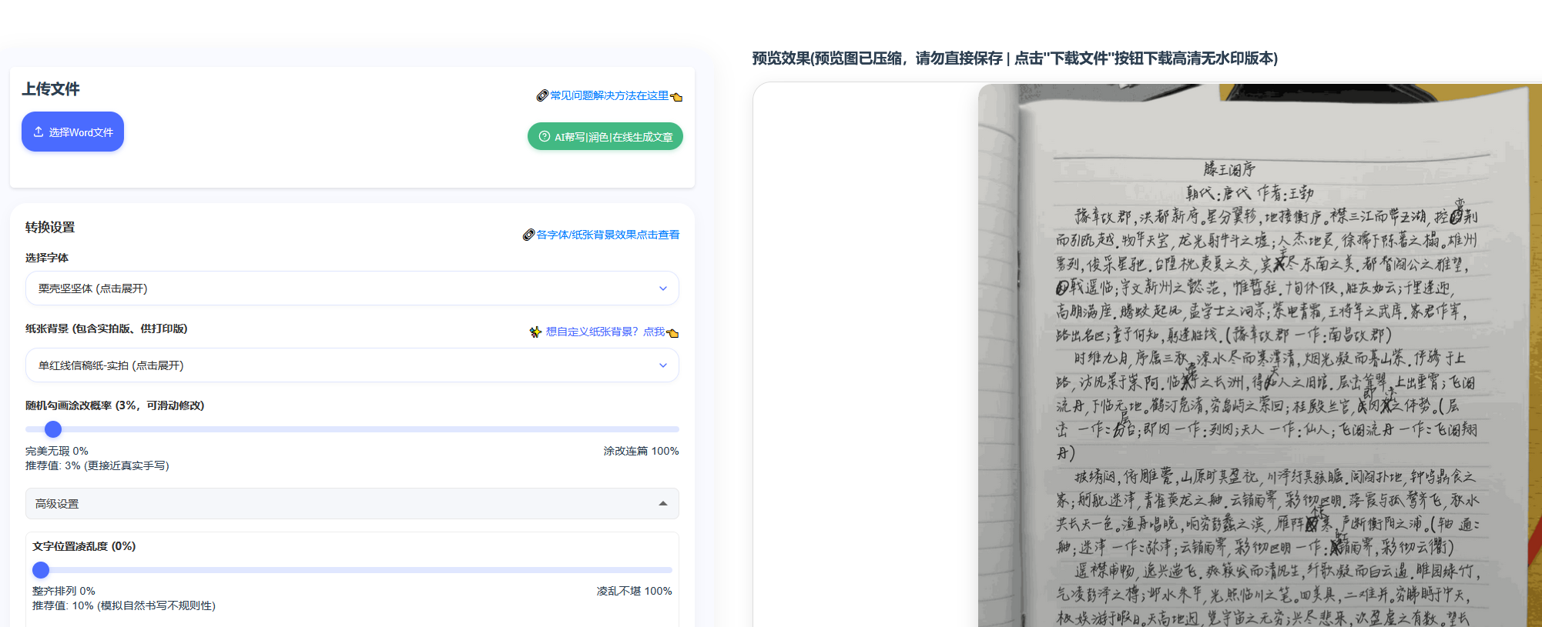Click the 凌乱不堪 100% label

click(634, 591)
